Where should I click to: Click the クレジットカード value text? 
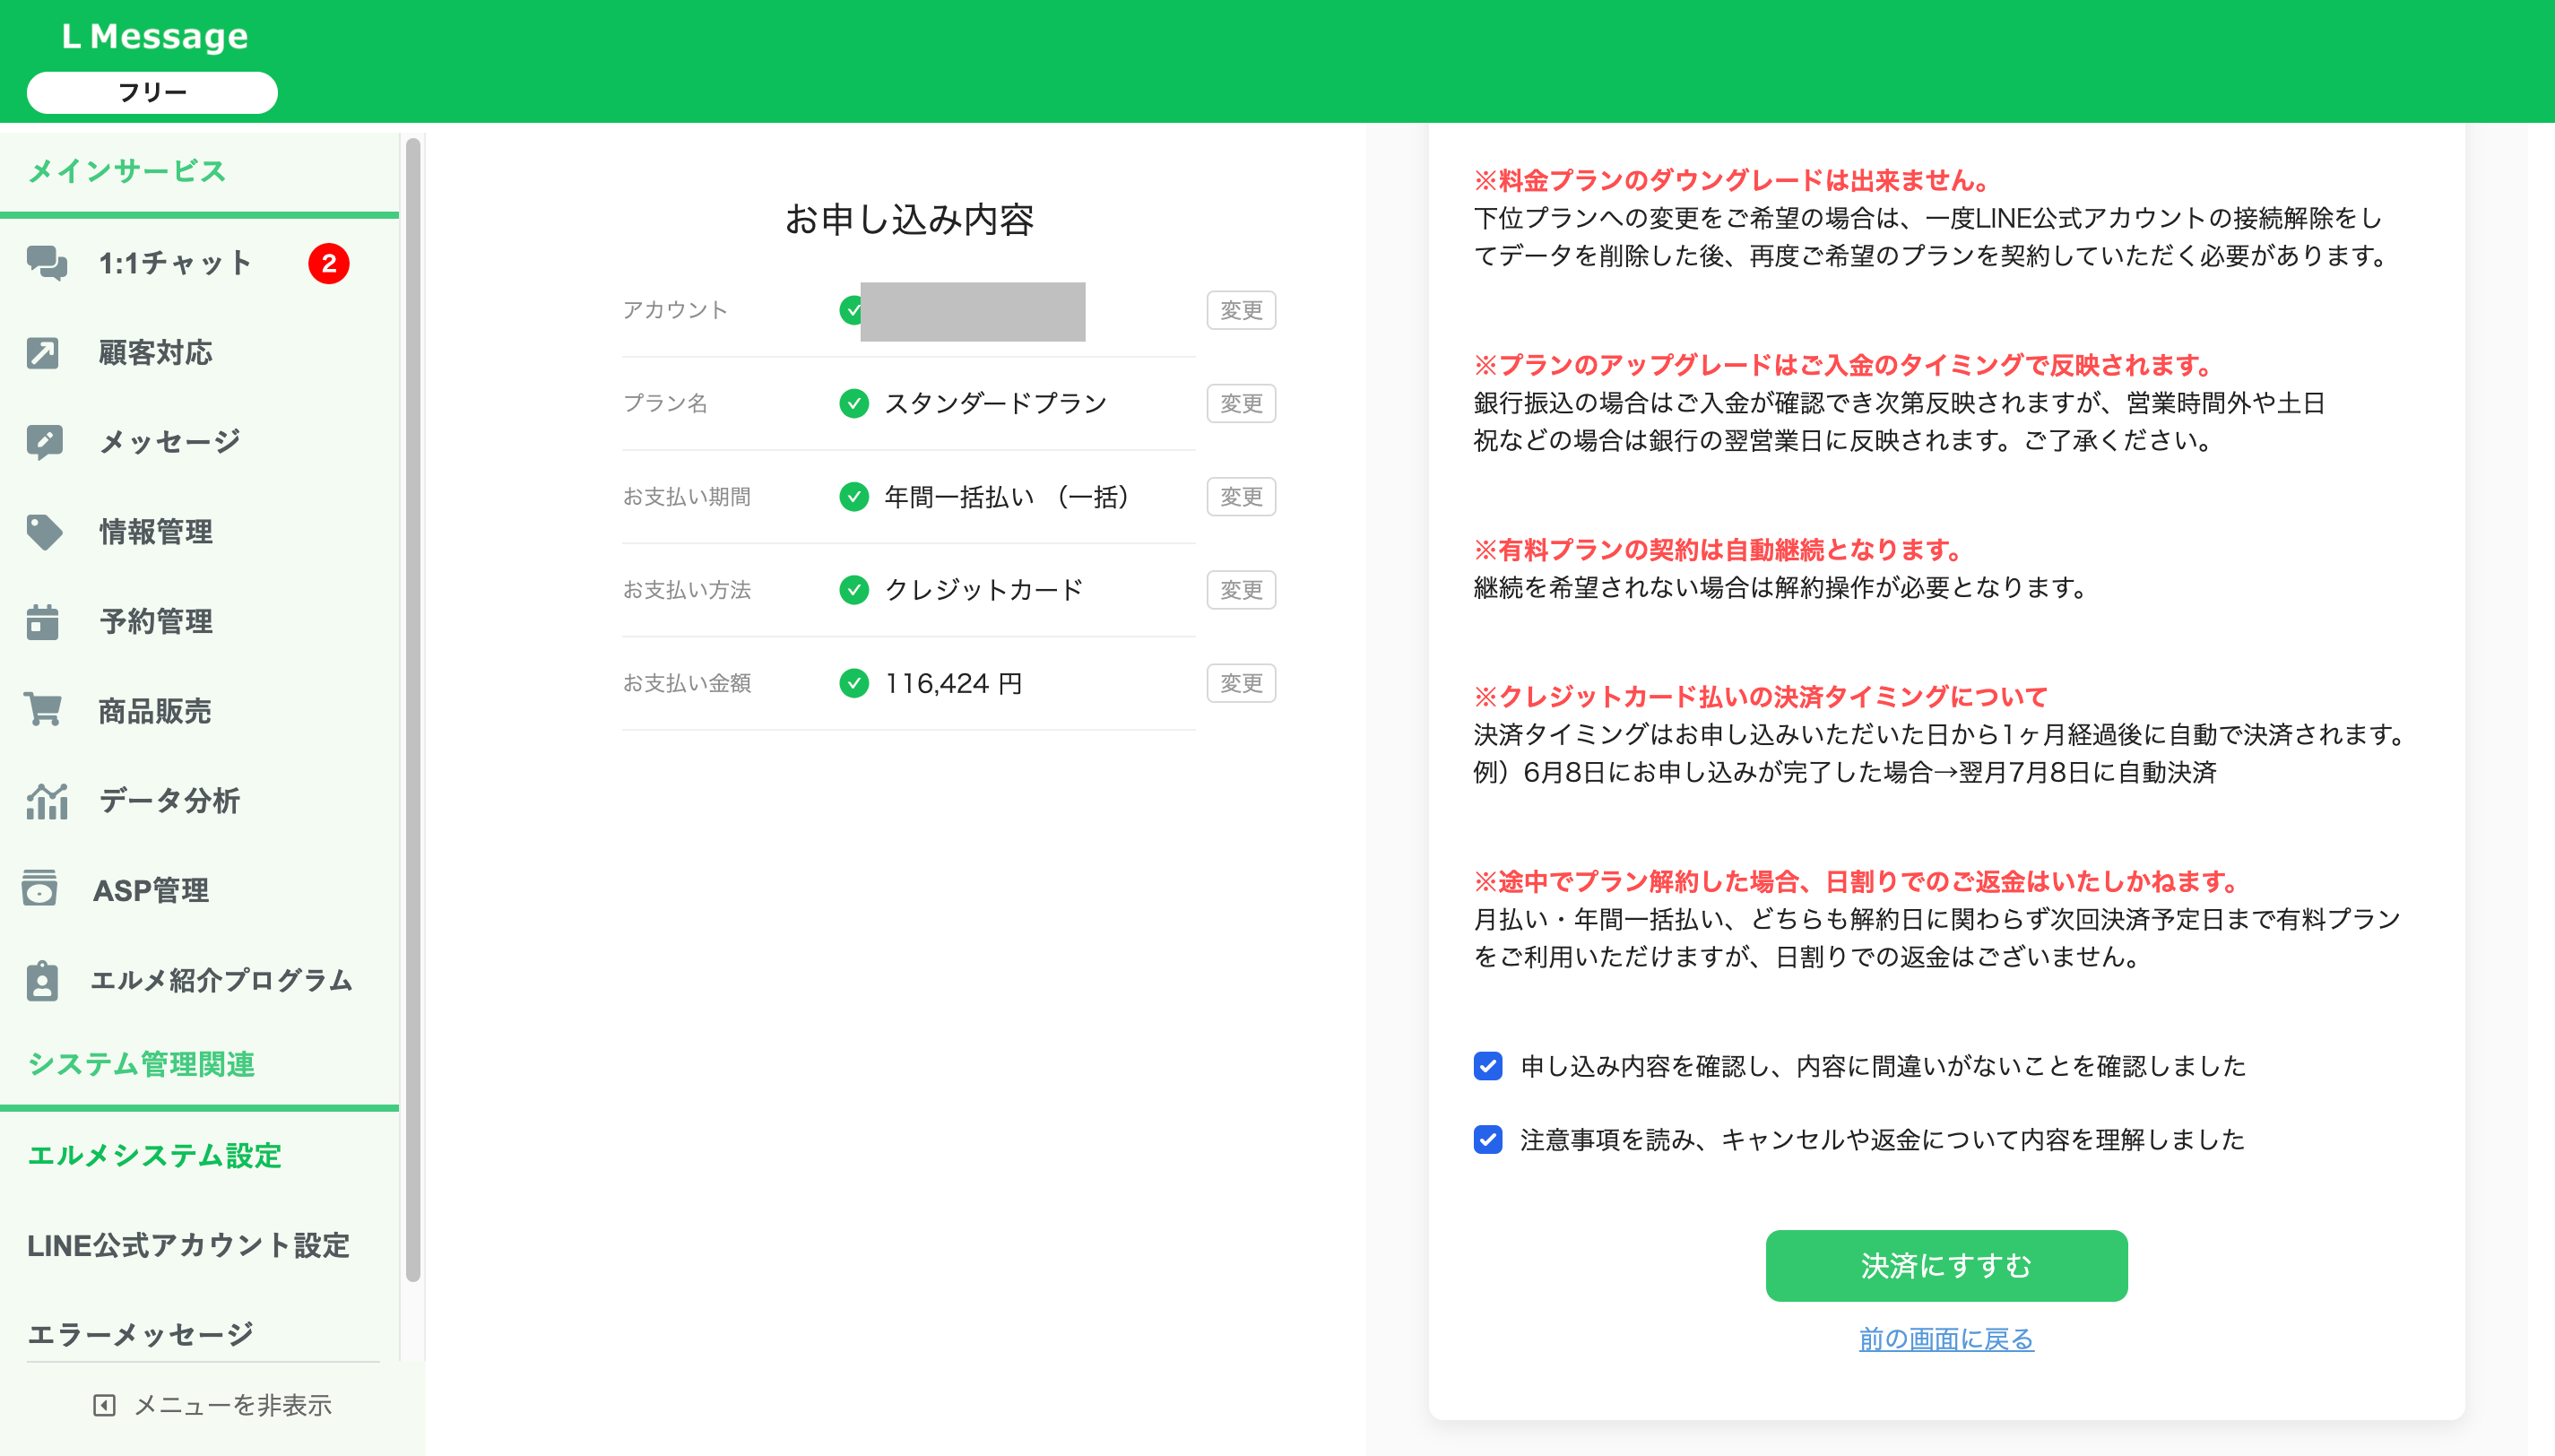(x=983, y=590)
